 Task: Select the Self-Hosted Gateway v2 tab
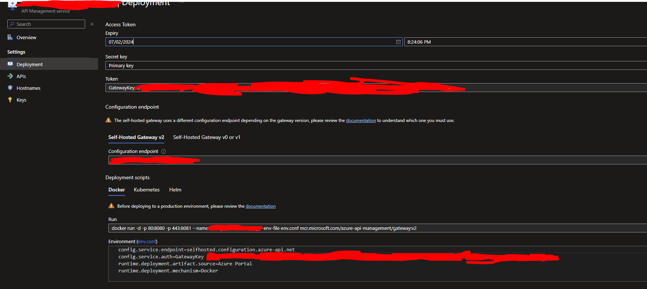tap(136, 137)
